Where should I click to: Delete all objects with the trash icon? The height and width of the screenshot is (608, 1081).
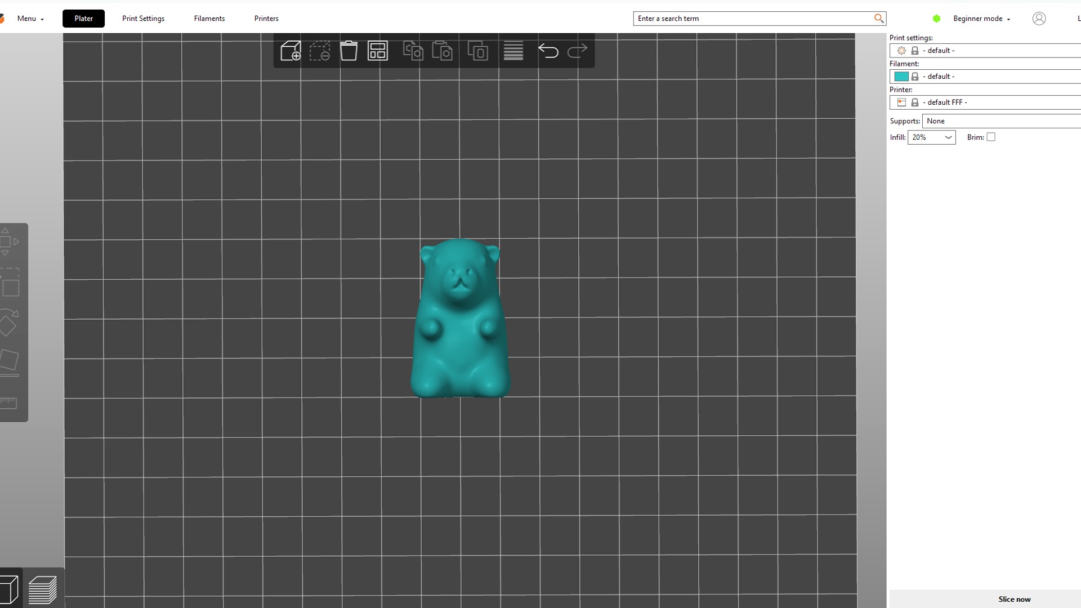coord(349,51)
